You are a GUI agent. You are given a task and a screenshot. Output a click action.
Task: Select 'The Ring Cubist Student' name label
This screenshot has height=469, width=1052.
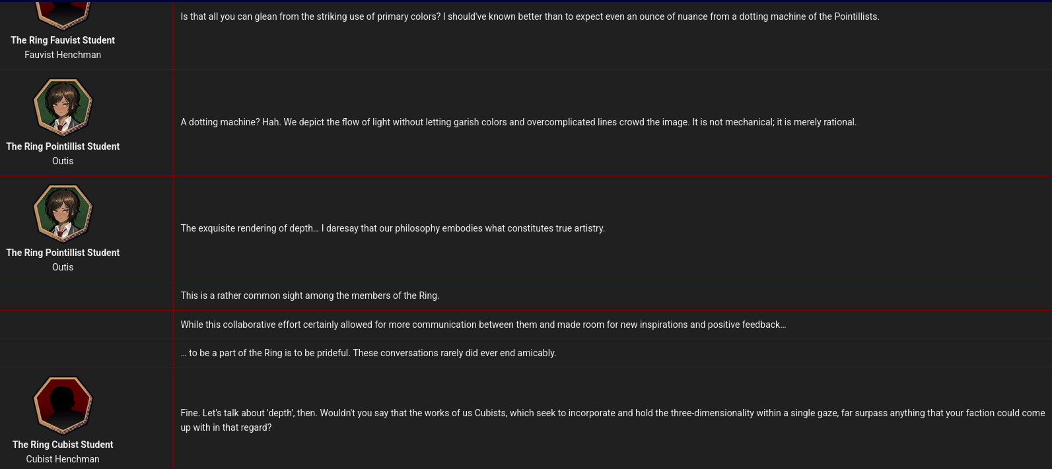coord(63,445)
